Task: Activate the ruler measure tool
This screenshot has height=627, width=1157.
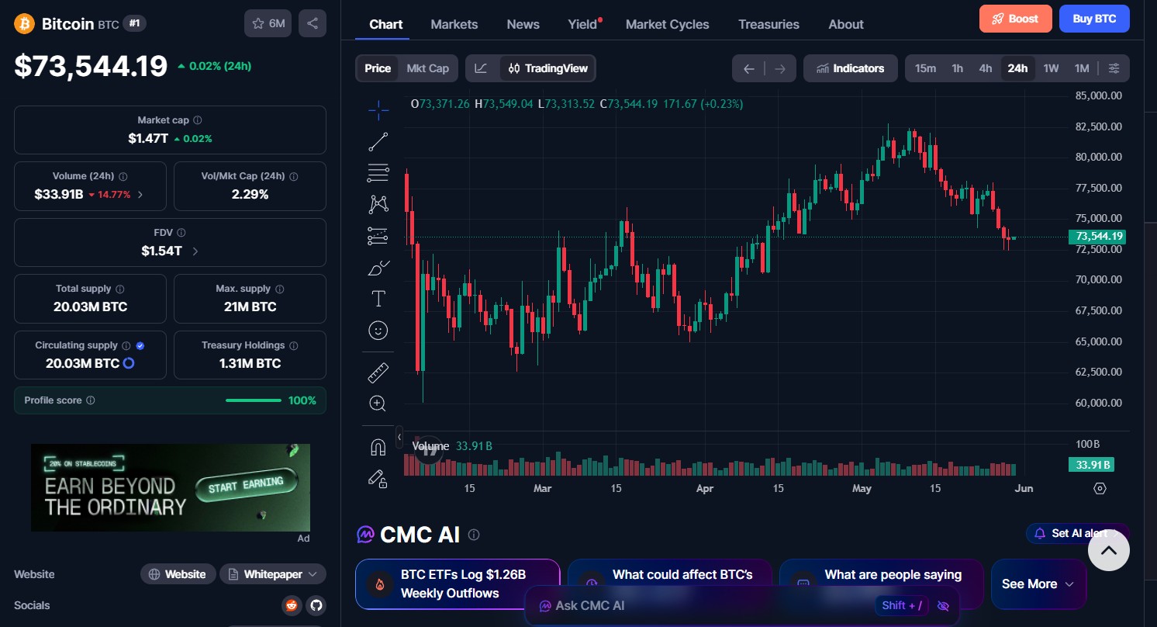Action: click(x=378, y=372)
